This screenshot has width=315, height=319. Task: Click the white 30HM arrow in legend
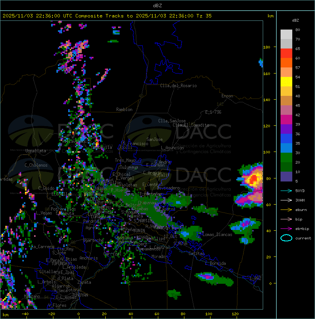[x=286, y=200]
